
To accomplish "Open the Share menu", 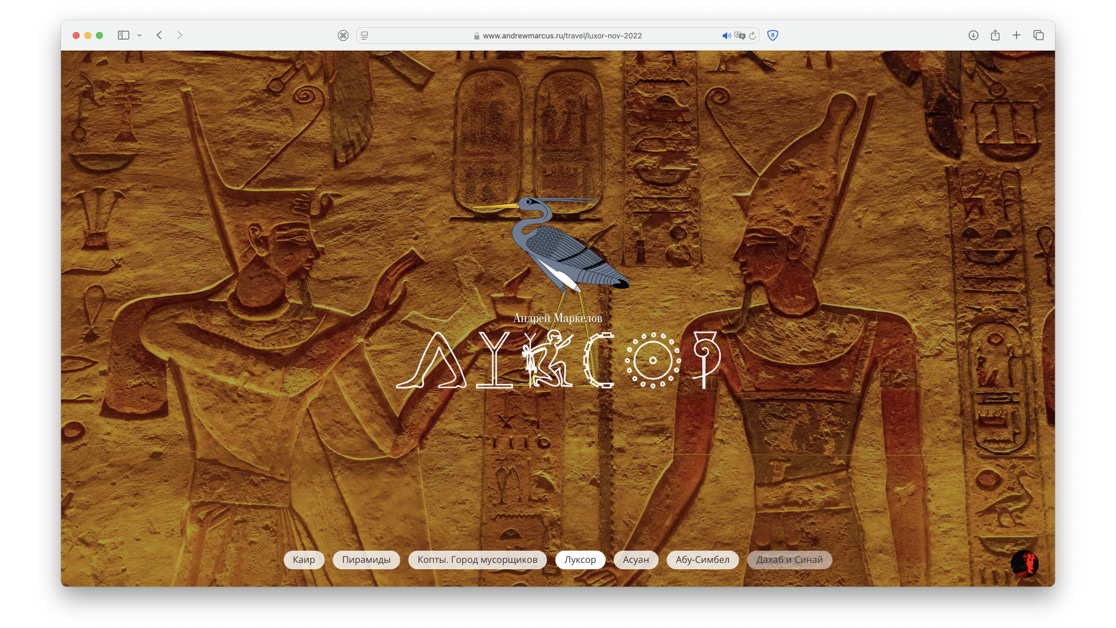I will point(995,35).
